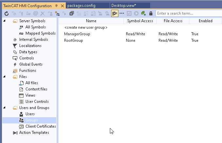222x143 pixels.
Task: Open Client Certificates tree item
Action: (x=41, y=126)
